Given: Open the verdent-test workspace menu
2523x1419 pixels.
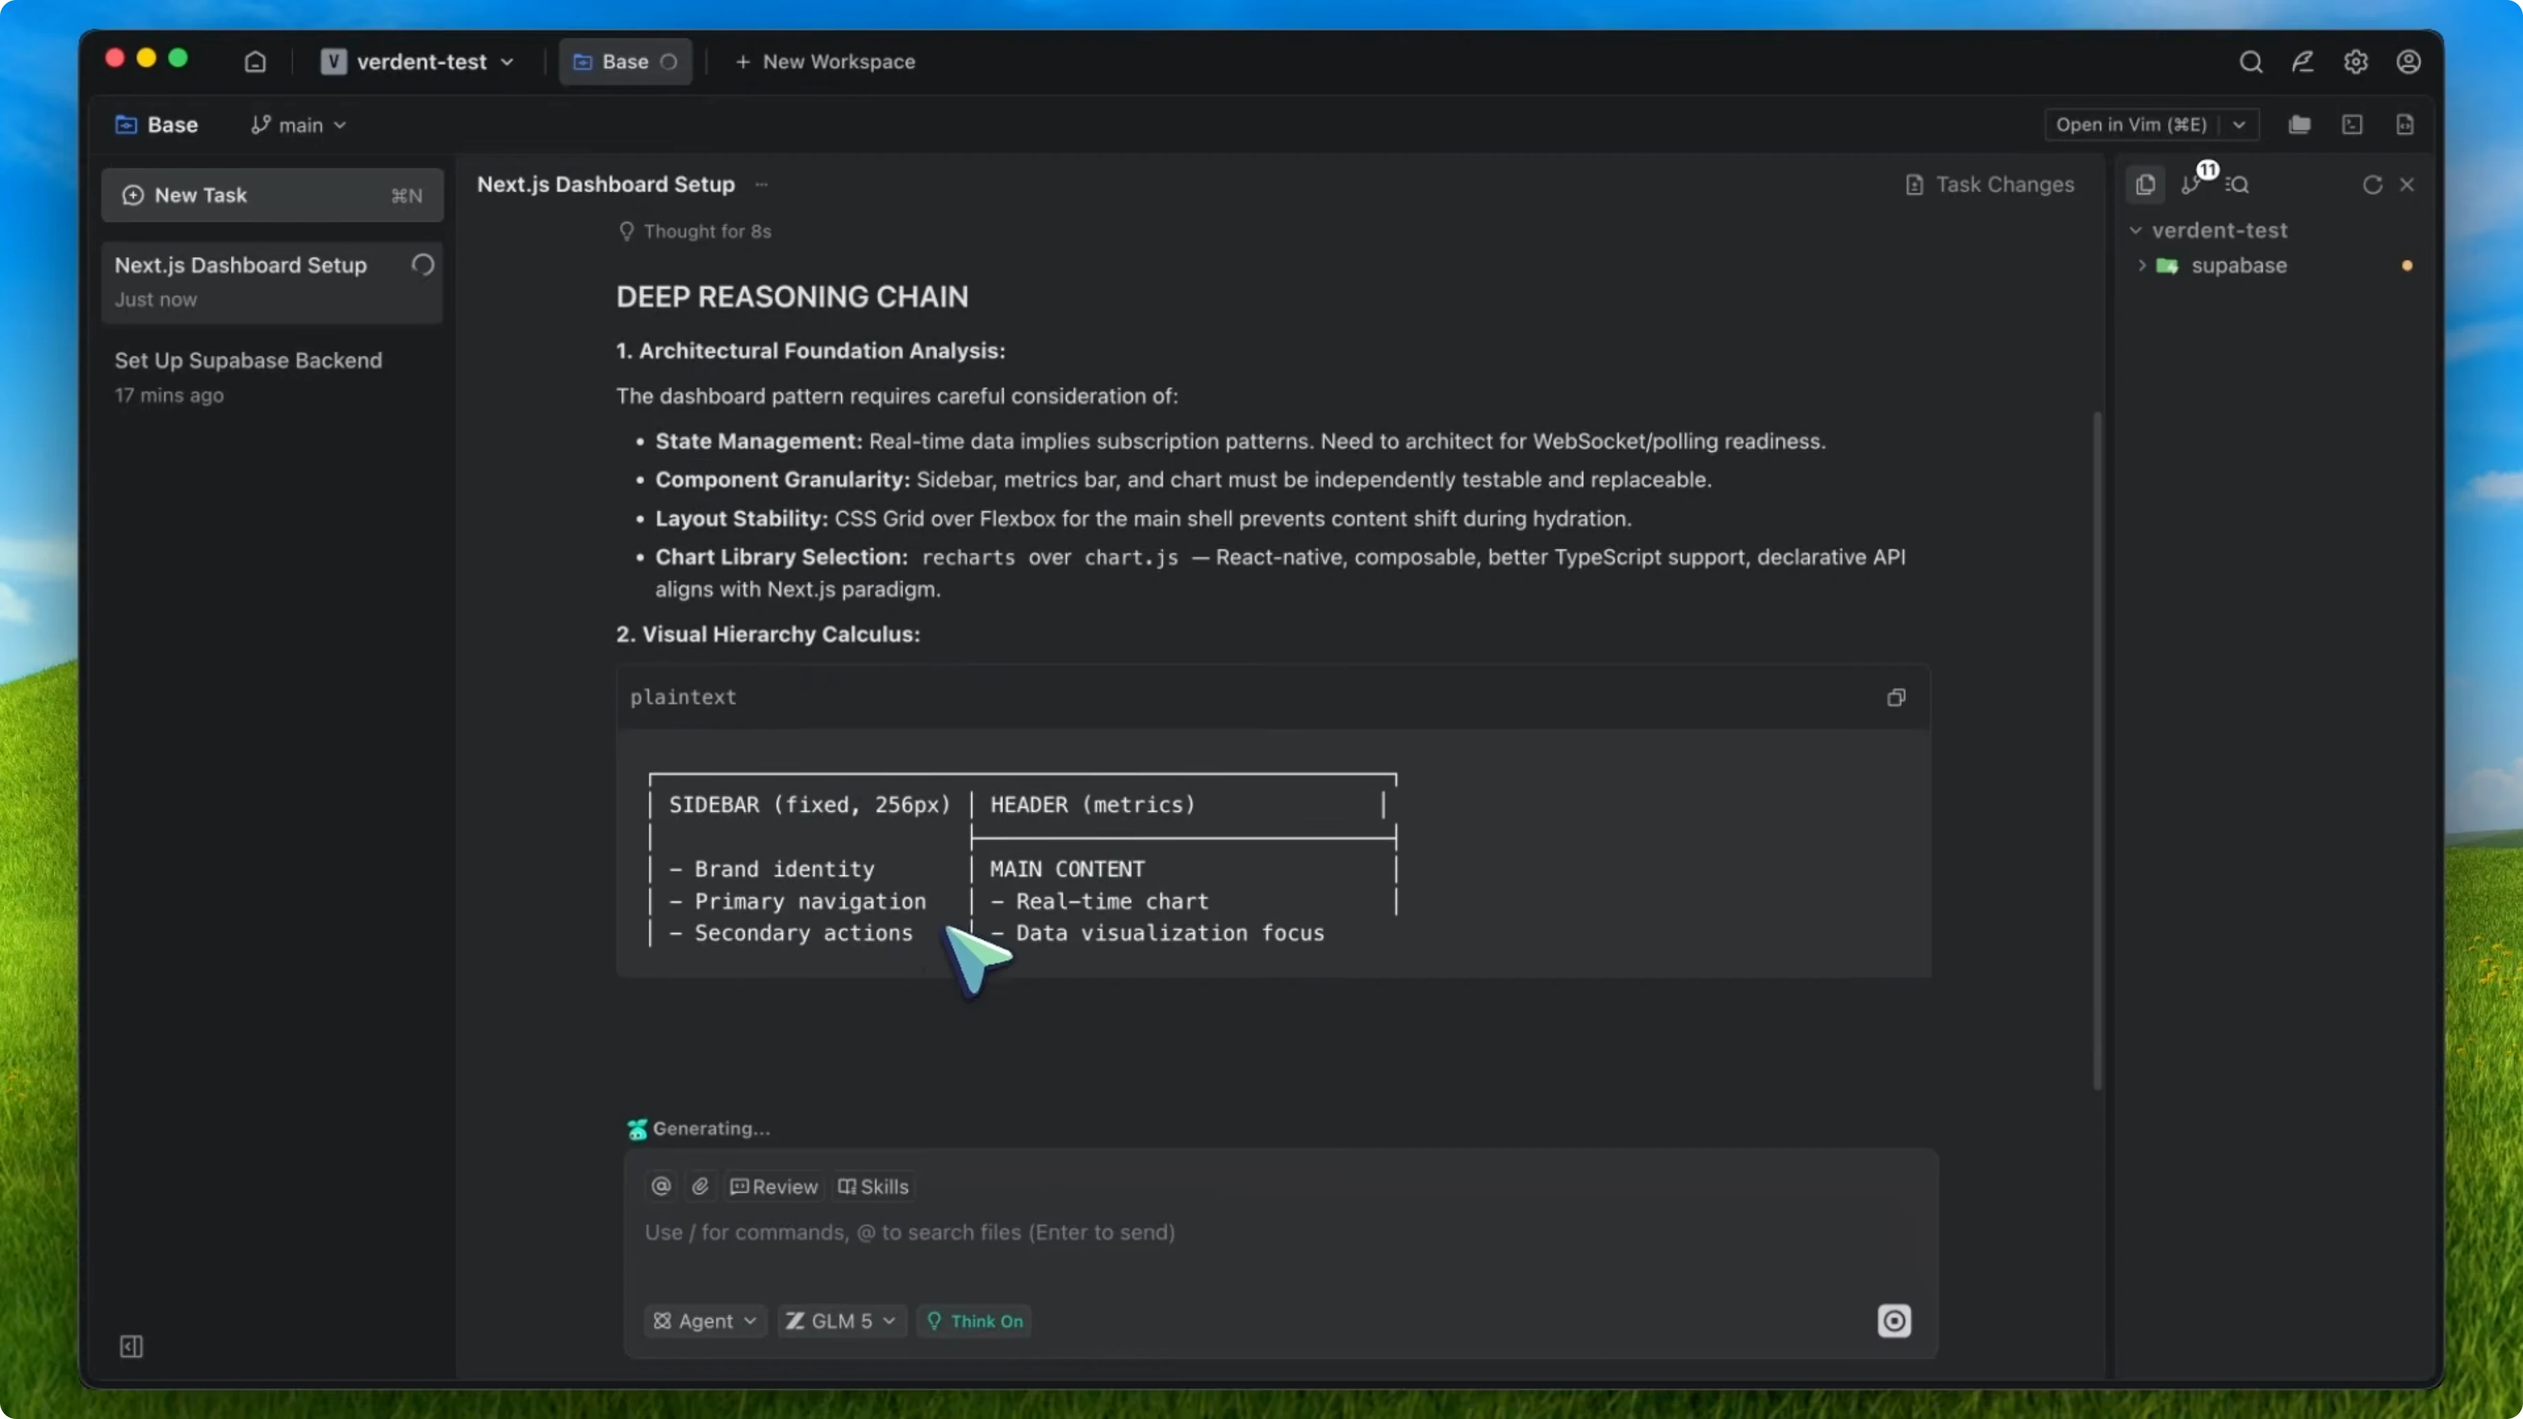Looking at the screenshot, I should [x=419, y=61].
